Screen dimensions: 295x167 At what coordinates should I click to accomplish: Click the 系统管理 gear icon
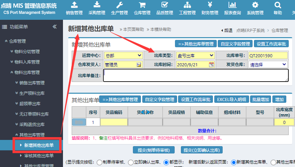(255, 5)
